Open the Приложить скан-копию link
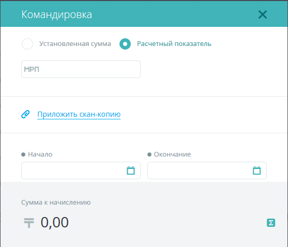 point(79,114)
